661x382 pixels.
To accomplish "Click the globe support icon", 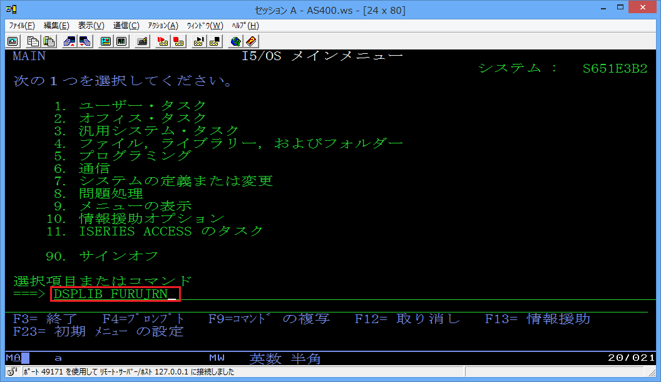I will click(235, 41).
